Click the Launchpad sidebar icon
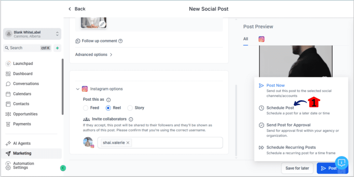Screen dimensions: 354x177 click(x=8, y=64)
